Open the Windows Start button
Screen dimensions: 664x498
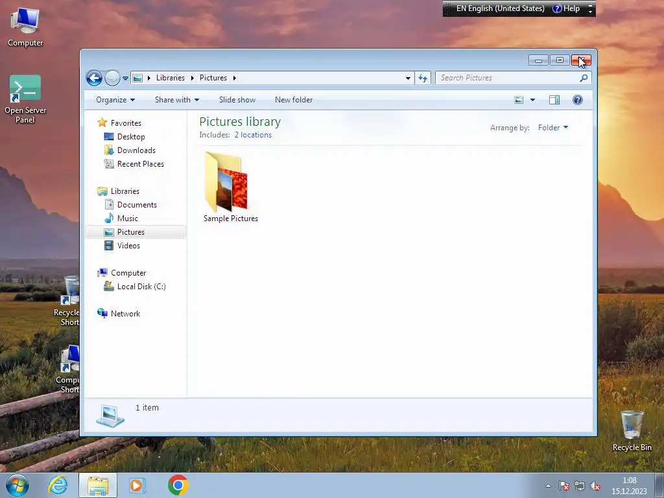[18, 485]
